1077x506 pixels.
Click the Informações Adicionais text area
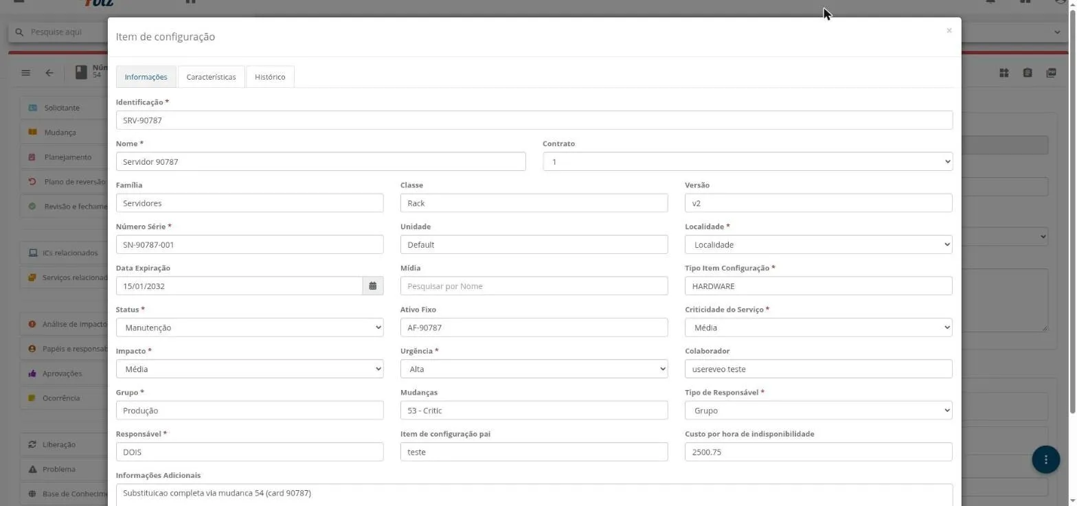tap(534, 495)
